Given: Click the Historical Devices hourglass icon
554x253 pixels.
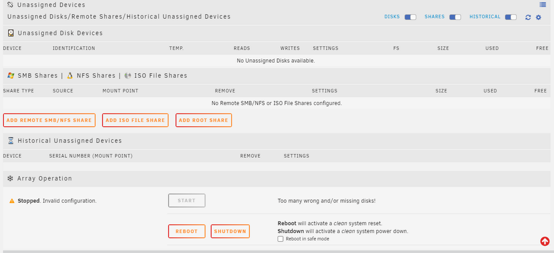Looking at the screenshot, I should (x=11, y=141).
